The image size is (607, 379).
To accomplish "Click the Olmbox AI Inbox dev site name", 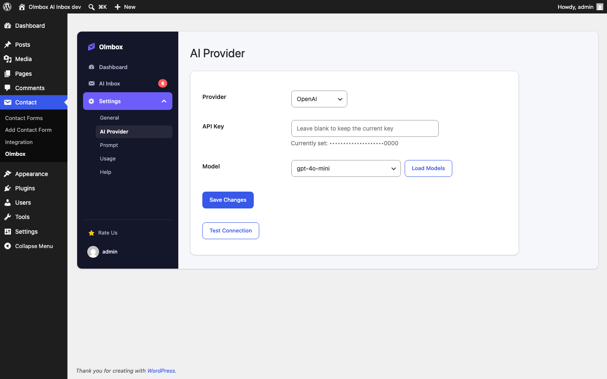I will [x=55, y=7].
